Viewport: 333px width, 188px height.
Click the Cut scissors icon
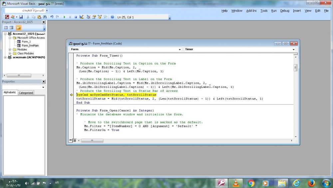pos(28,17)
